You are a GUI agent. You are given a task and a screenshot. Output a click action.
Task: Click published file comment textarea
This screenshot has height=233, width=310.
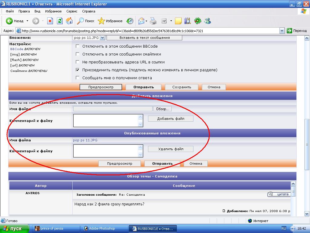(x=108, y=151)
